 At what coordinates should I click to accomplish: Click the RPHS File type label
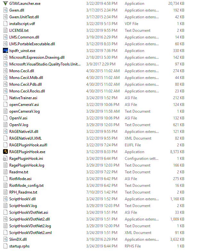[133, 246]
